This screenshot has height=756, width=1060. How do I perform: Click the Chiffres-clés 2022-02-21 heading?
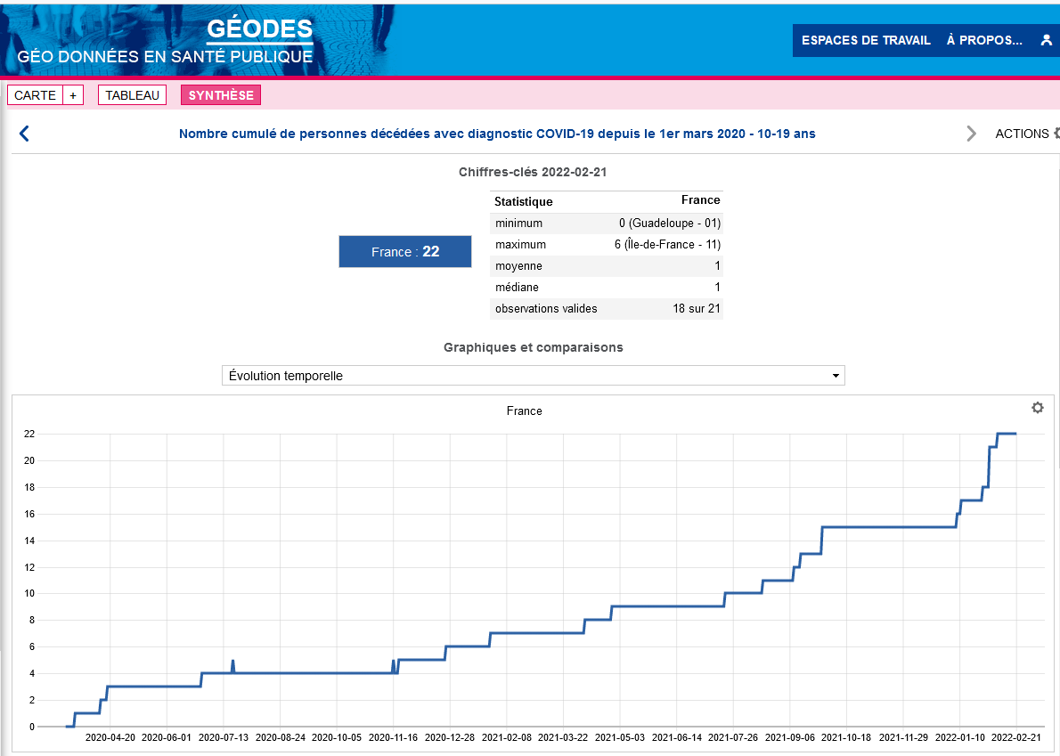point(533,172)
